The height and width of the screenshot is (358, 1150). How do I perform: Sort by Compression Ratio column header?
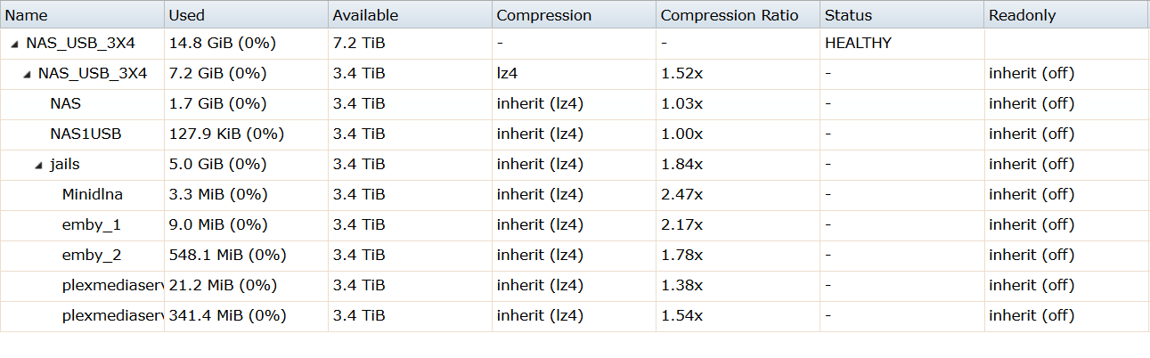click(730, 15)
